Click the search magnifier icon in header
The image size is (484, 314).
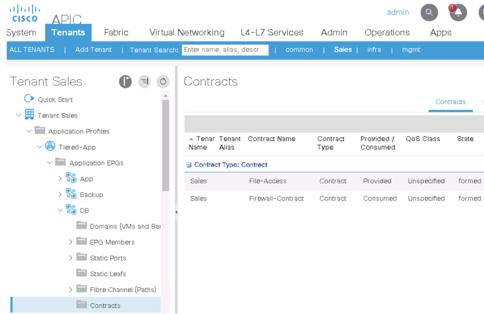tap(429, 13)
